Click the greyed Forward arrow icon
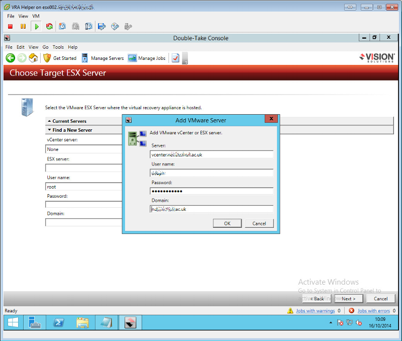 (22, 58)
